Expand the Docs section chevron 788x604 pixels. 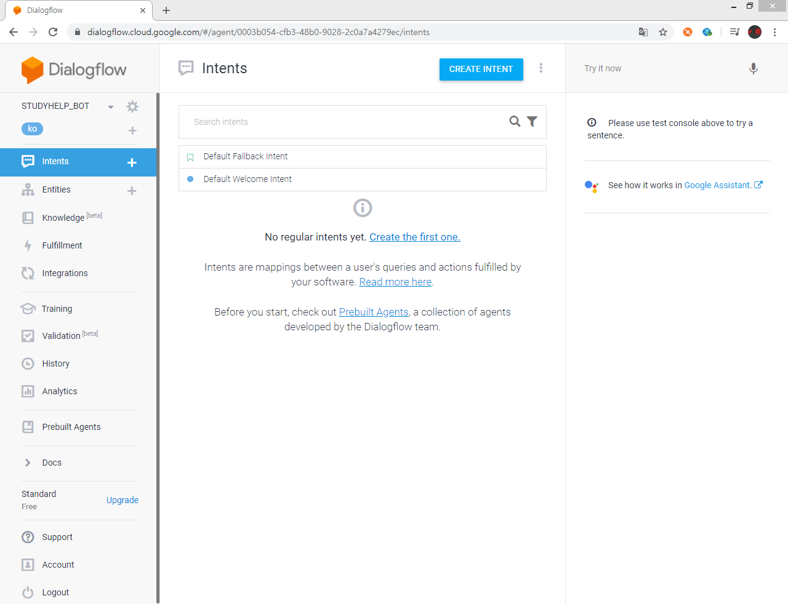(28, 463)
